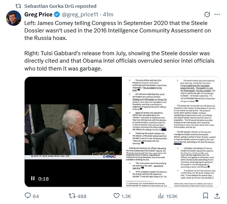Image resolution: width=227 pixels, height=204 pixels.
Task: Open Greg Price display name link
Action: 38,15
